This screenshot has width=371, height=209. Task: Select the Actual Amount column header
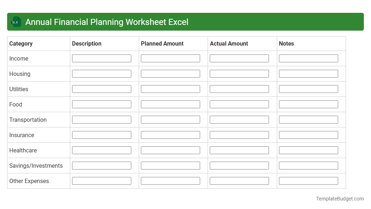pos(229,43)
